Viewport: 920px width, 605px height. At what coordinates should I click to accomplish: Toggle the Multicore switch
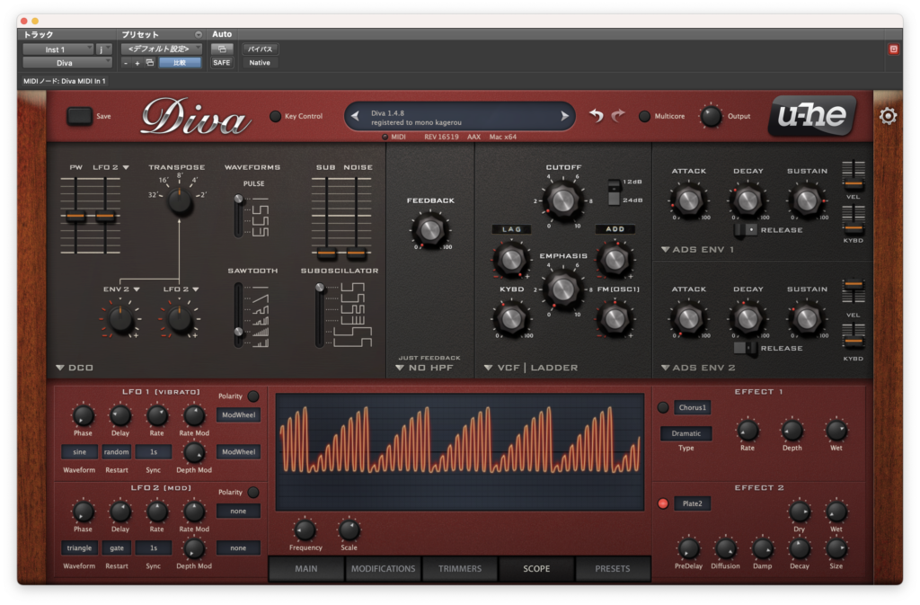point(644,116)
